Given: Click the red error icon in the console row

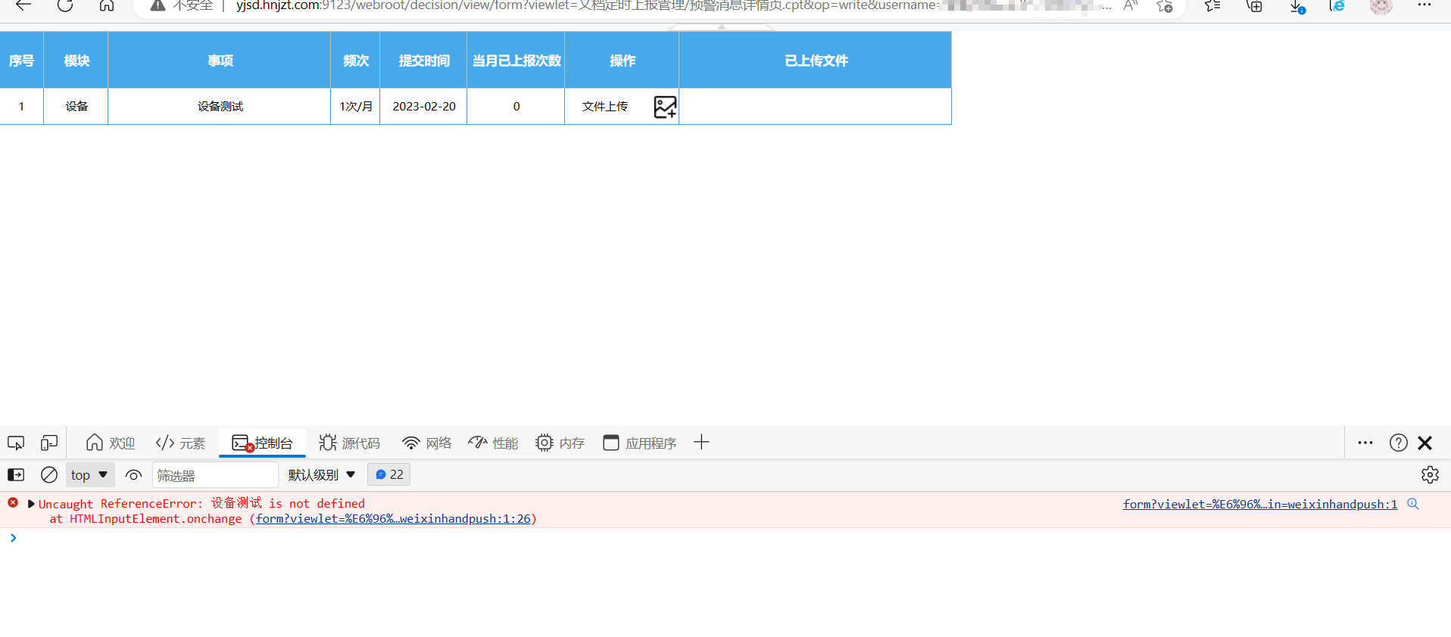Looking at the screenshot, I should point(13,502).
